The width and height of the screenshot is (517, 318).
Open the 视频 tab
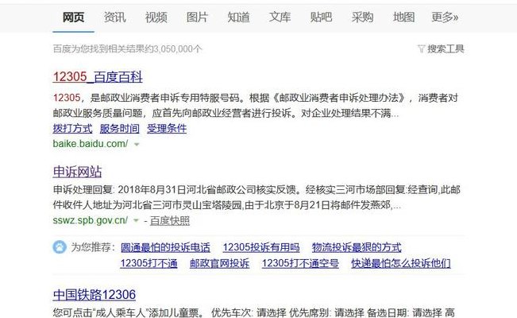click(156, 17)
